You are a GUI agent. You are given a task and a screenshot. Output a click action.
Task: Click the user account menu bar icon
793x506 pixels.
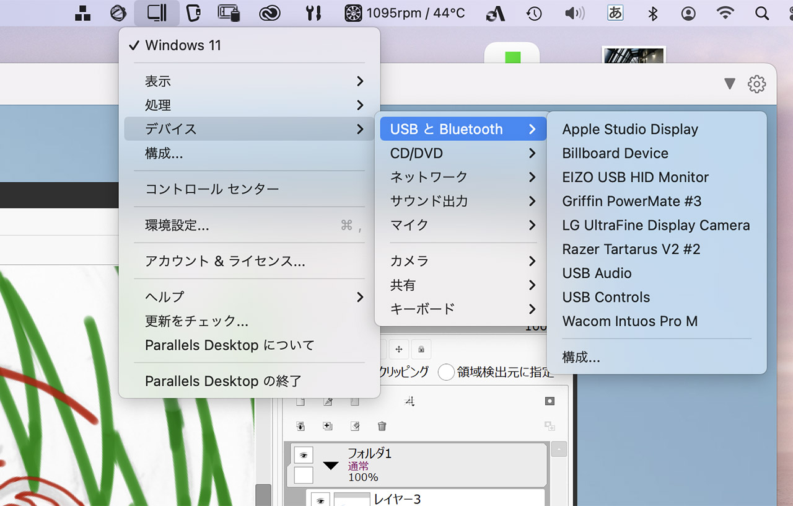click(x=688, y=13)
